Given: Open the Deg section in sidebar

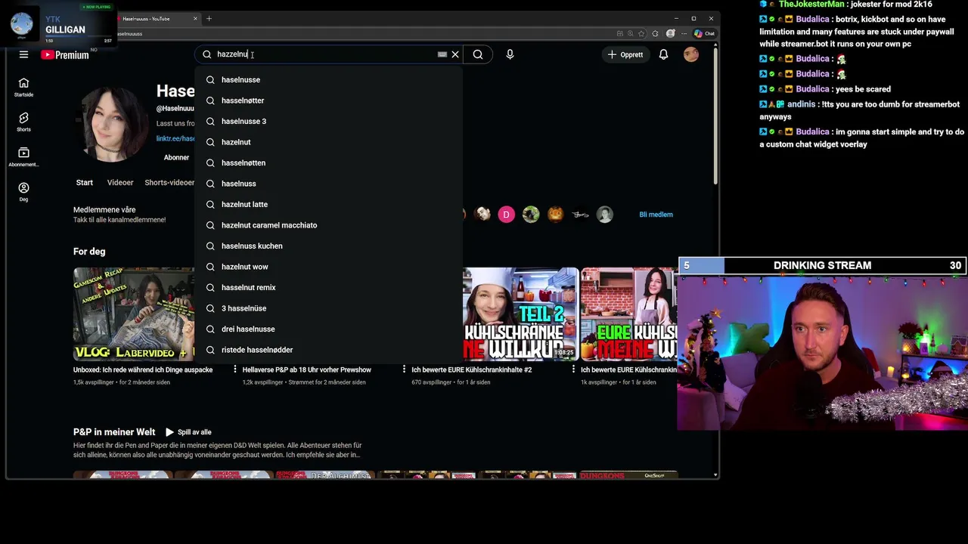Looking at the screenshot, I should coord(23,192).
